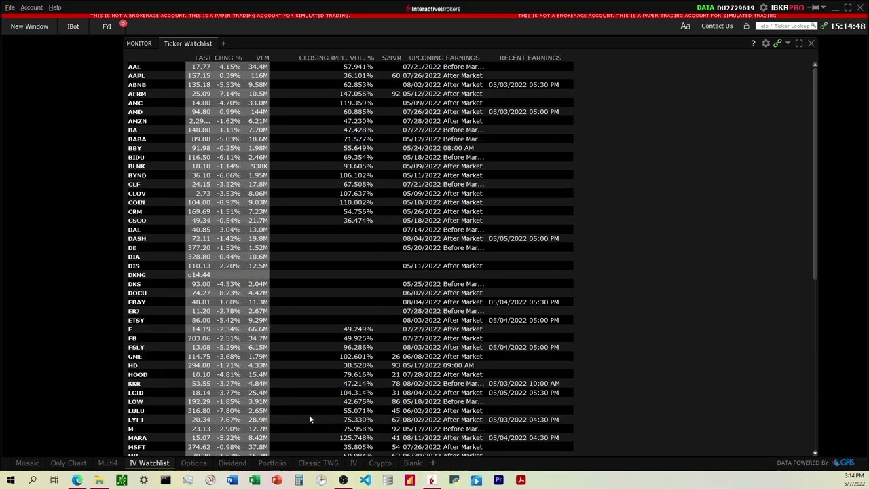Select the AMZN ticker row
This screenshot has height=489, width=869.
click(137, 121)
